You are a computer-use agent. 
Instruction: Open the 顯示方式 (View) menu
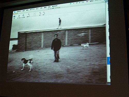tap(32, 9)
